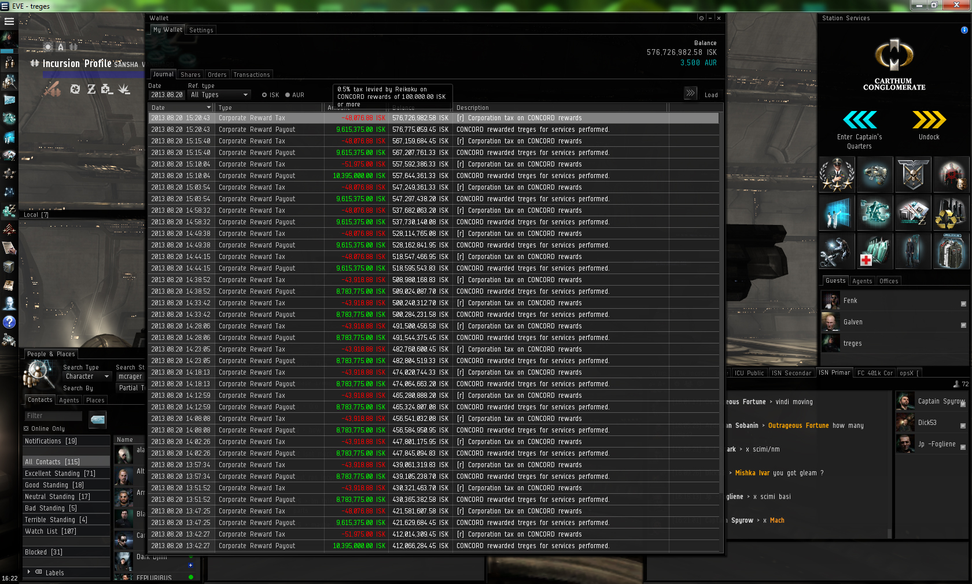The height and width of the screenshot is (584, 972).
Task: Click the yellow Undock arrows
Action: pos(929,120)
